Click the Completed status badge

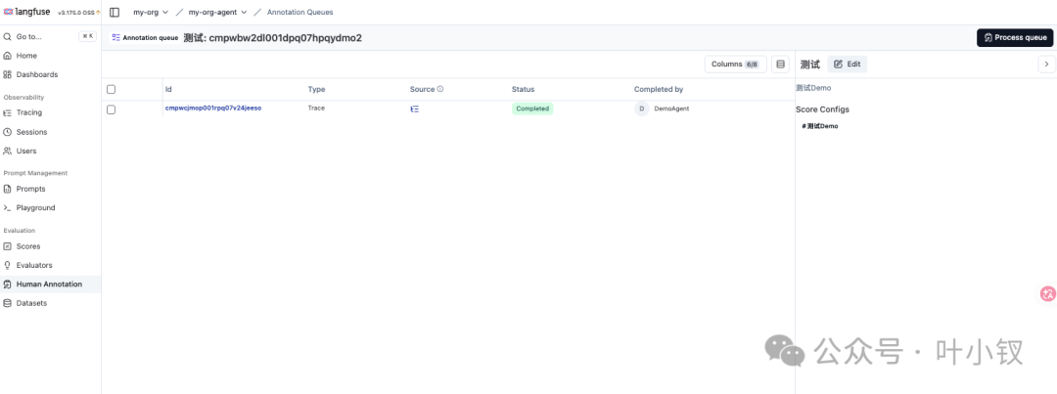click(x=532, y=109)
